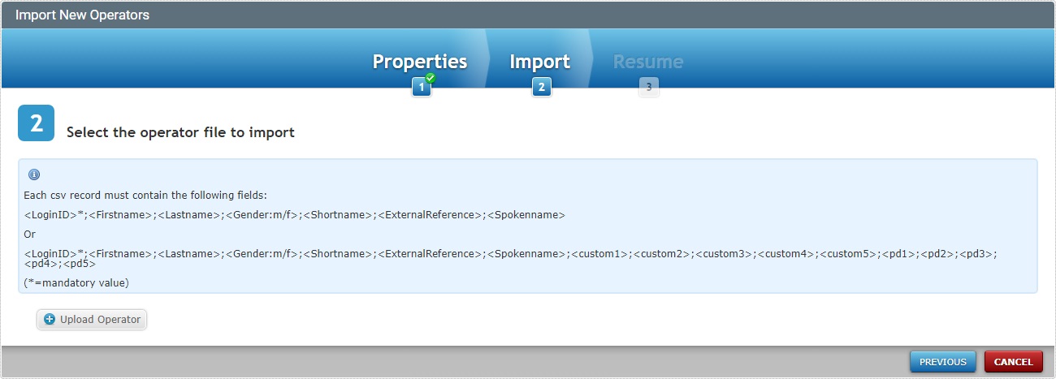Click the step 2 badge under Import
The width and height of the screenshot is (1056, 379).
point(542,87)
